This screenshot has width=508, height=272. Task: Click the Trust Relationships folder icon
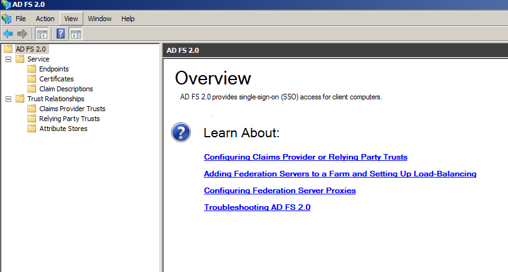pyautogui.click(x=20, y=99)
